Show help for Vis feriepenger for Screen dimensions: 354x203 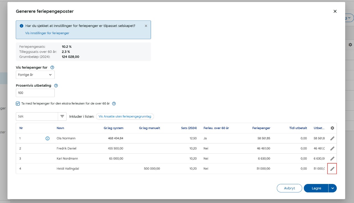(x=52, y=67)
